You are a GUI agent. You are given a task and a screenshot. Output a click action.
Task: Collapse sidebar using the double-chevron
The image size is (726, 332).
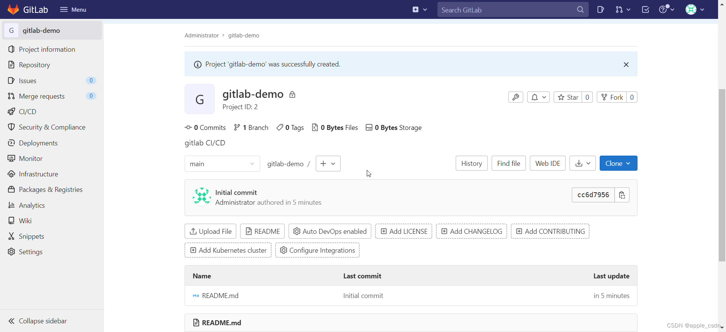pos(11,321)
